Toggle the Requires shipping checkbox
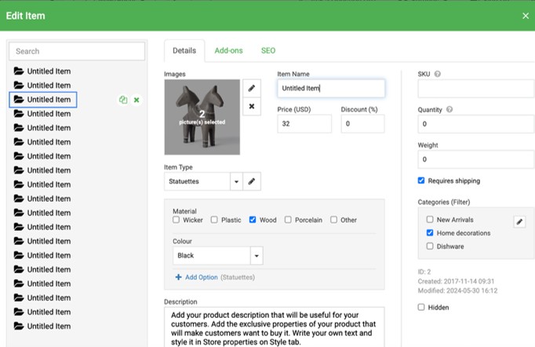Screen dimensions: 535x347 421,181
